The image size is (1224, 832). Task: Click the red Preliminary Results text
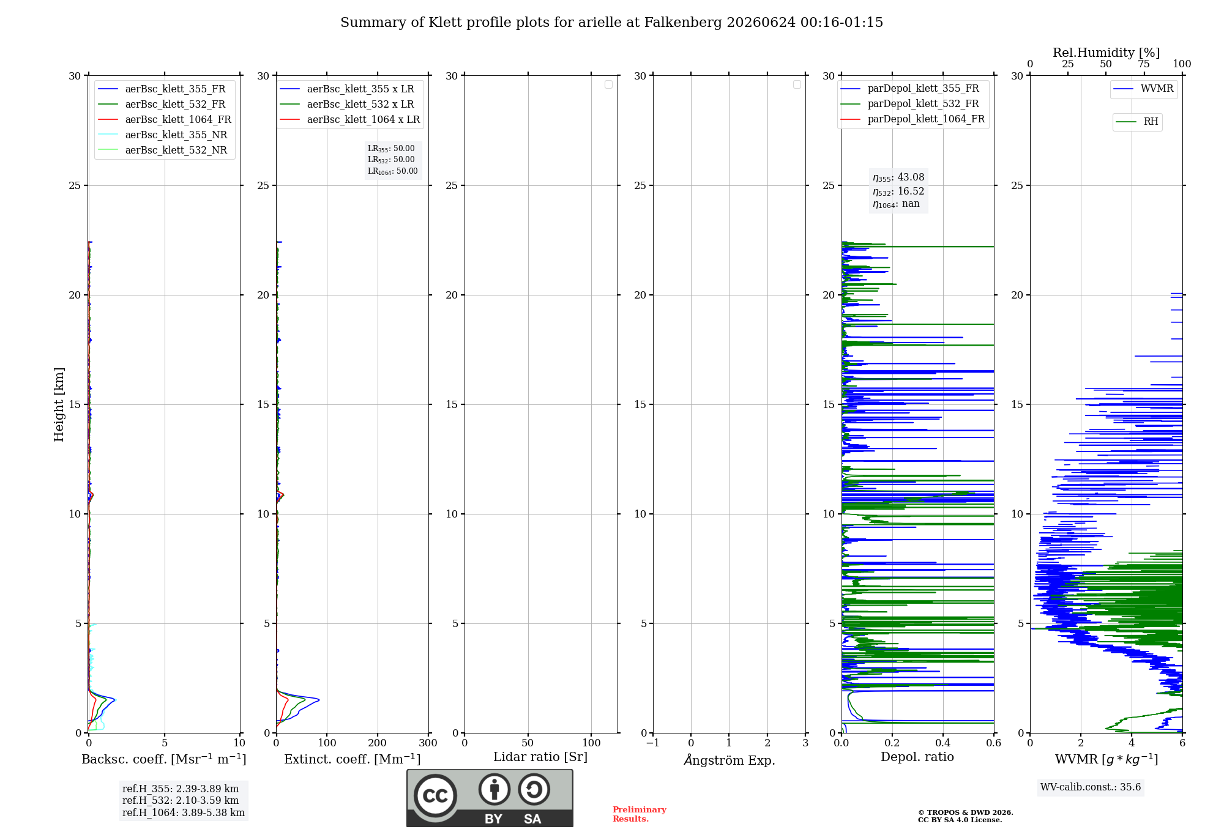tap(640, 814)
